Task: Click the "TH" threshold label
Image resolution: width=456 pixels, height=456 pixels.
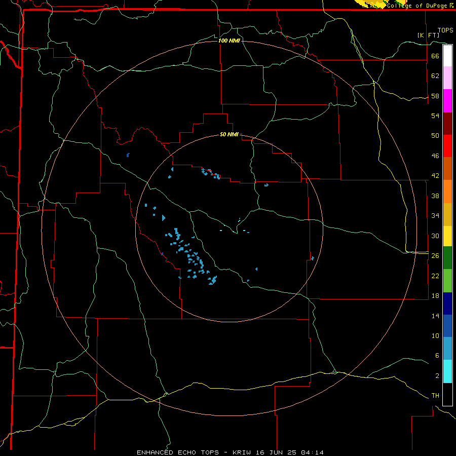Action: coord(435,396)
